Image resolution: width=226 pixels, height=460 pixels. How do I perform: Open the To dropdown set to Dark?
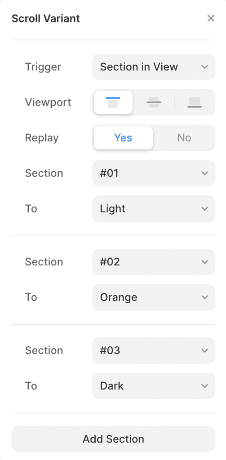coord(154,386)
